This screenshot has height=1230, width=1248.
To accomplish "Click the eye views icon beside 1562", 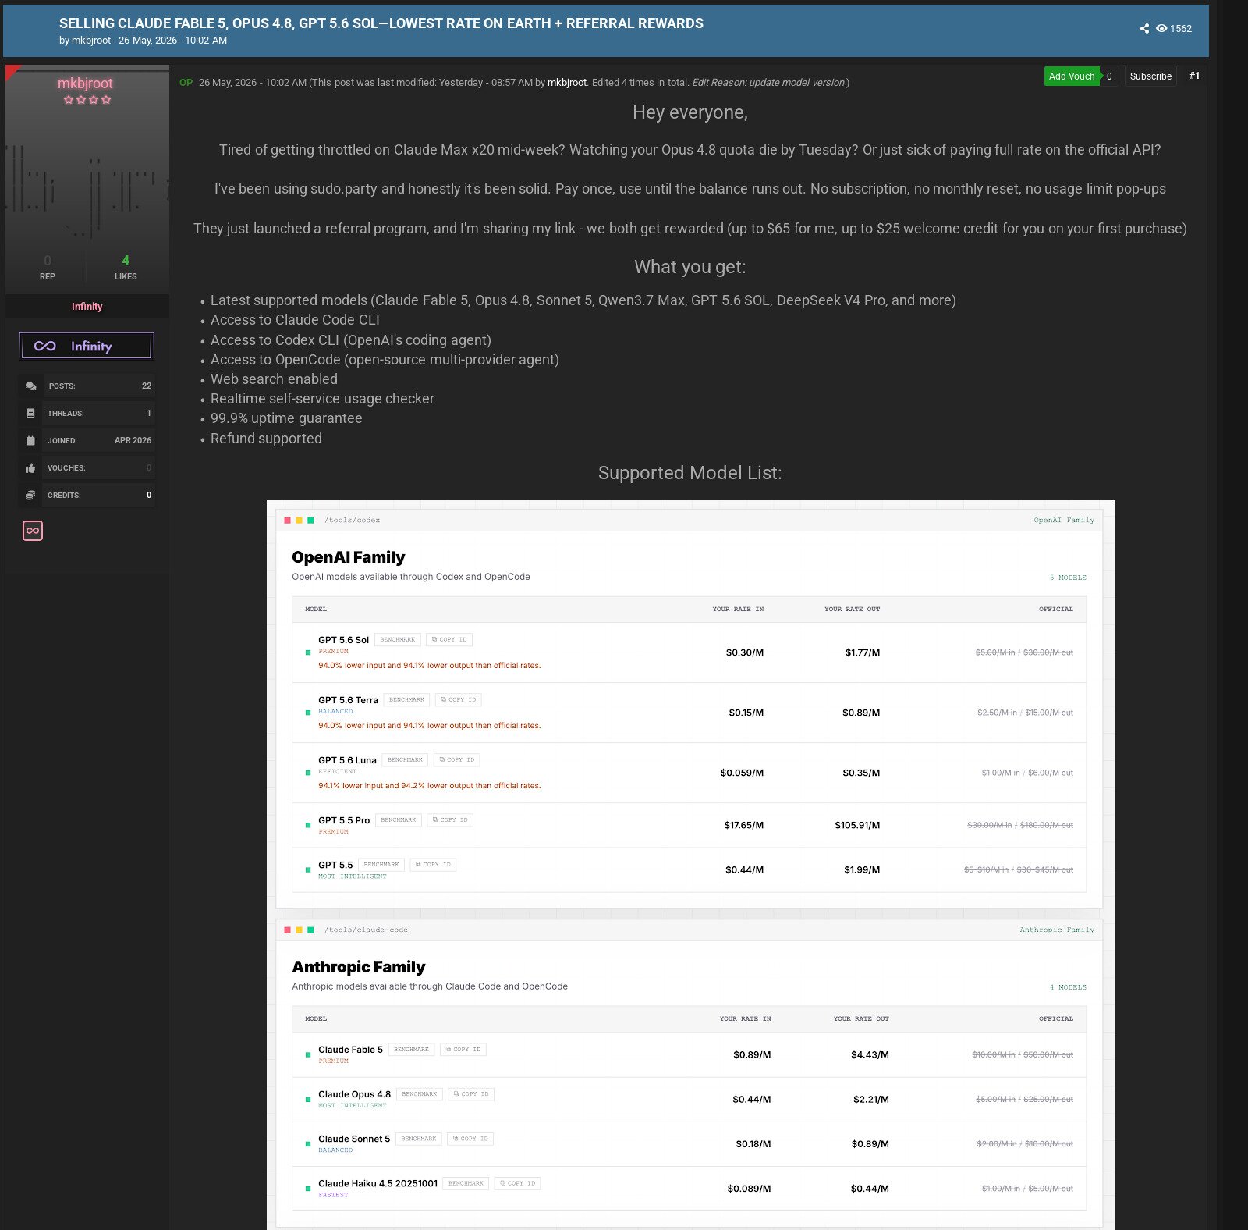I will pos(1161,29).
